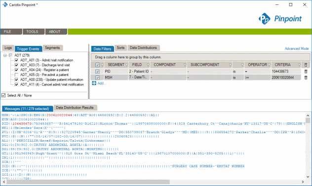The height and width of the screenshot is (186, 312).
Task: Edit criteria value 200610020844
Action: (x=286, y=77)
